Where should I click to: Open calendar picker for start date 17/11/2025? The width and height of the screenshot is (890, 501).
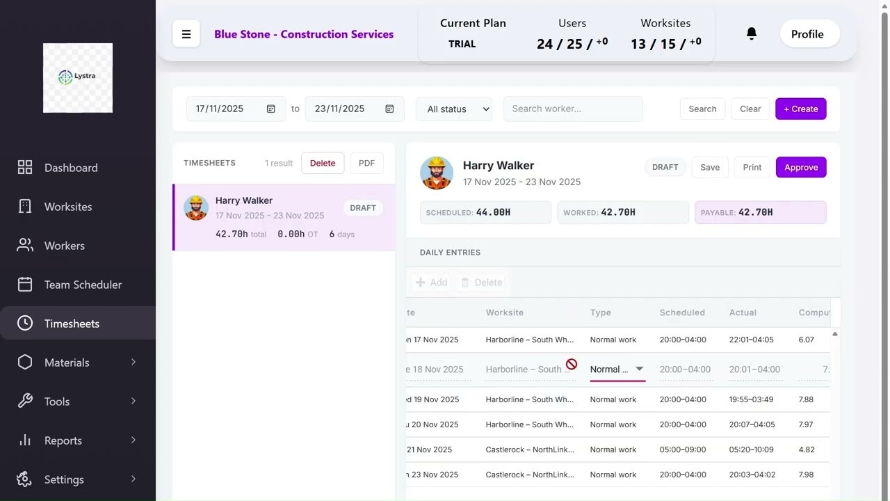coord(271,109)
